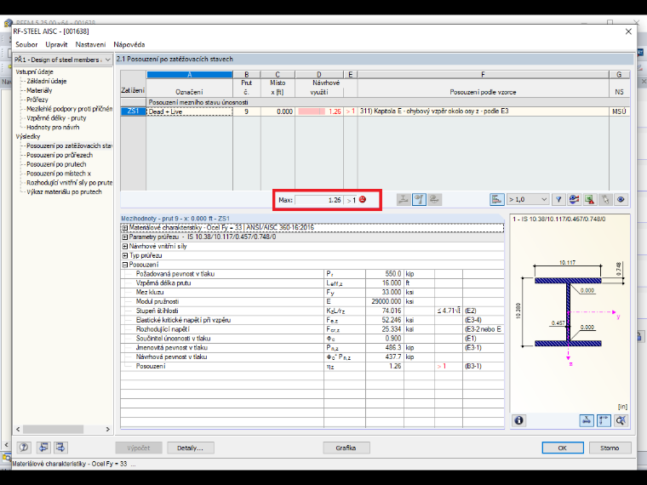Screen dimensions: 647x485
Task: Click the pick member pointer icon
Action: click(x=605, y=200)
